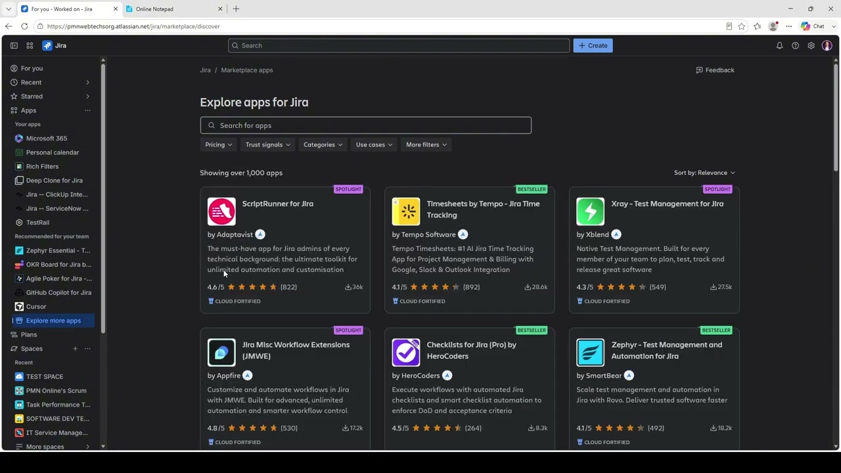Screen dimensions: 841x473
Task: Close the Online Notepad browser tab
Action: pyautogui.click(x=220, y=9)
